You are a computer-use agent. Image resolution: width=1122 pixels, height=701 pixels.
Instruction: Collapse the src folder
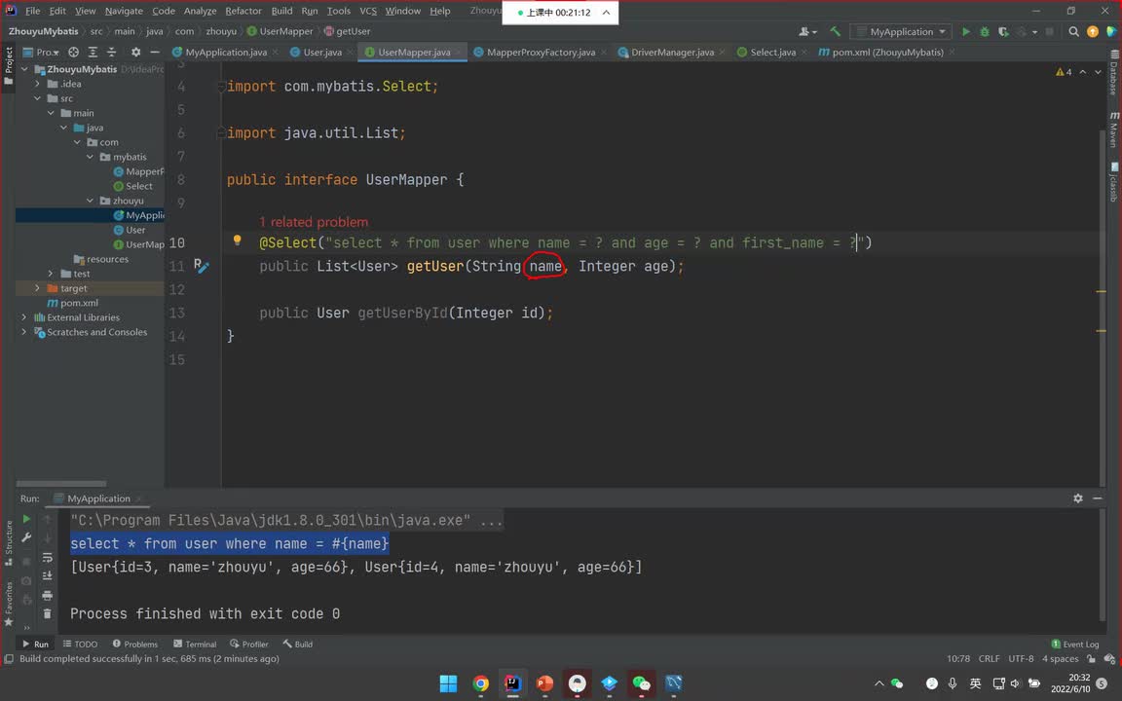(37, 98)
